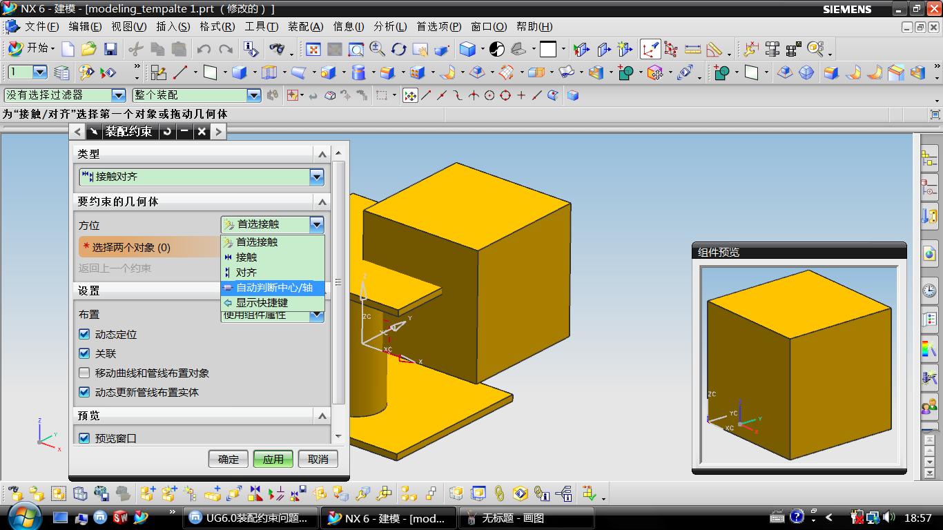Uncheck the 动态定位 checkbox

pyautogui.click(x=84, y=335)
